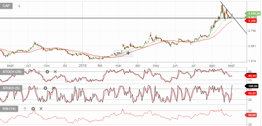Select the RSI (14) indicator label

point(9,108)
